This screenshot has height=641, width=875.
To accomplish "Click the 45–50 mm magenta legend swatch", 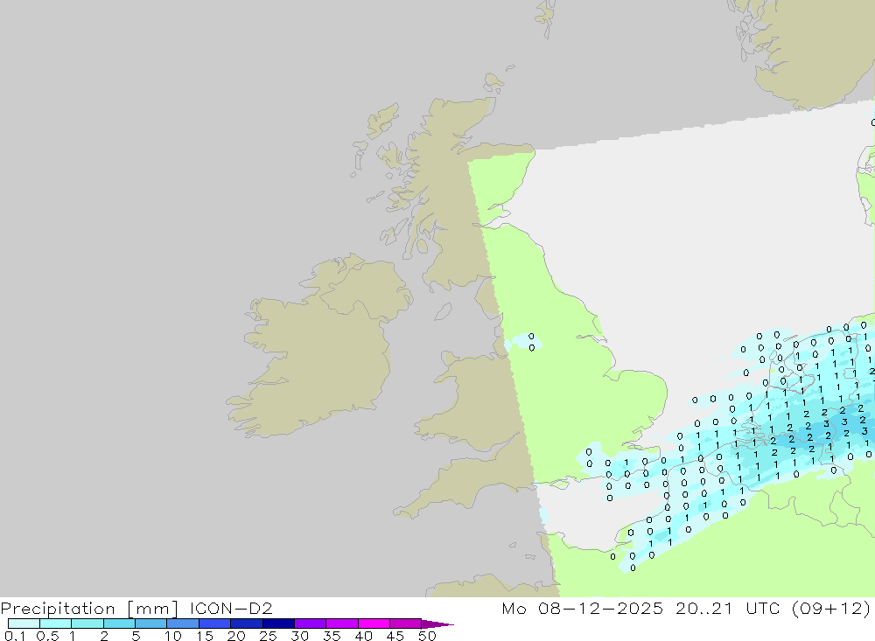I will pos(405,624).
